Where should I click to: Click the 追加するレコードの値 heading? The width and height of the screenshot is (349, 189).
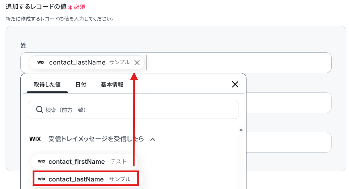click(36, 7)
